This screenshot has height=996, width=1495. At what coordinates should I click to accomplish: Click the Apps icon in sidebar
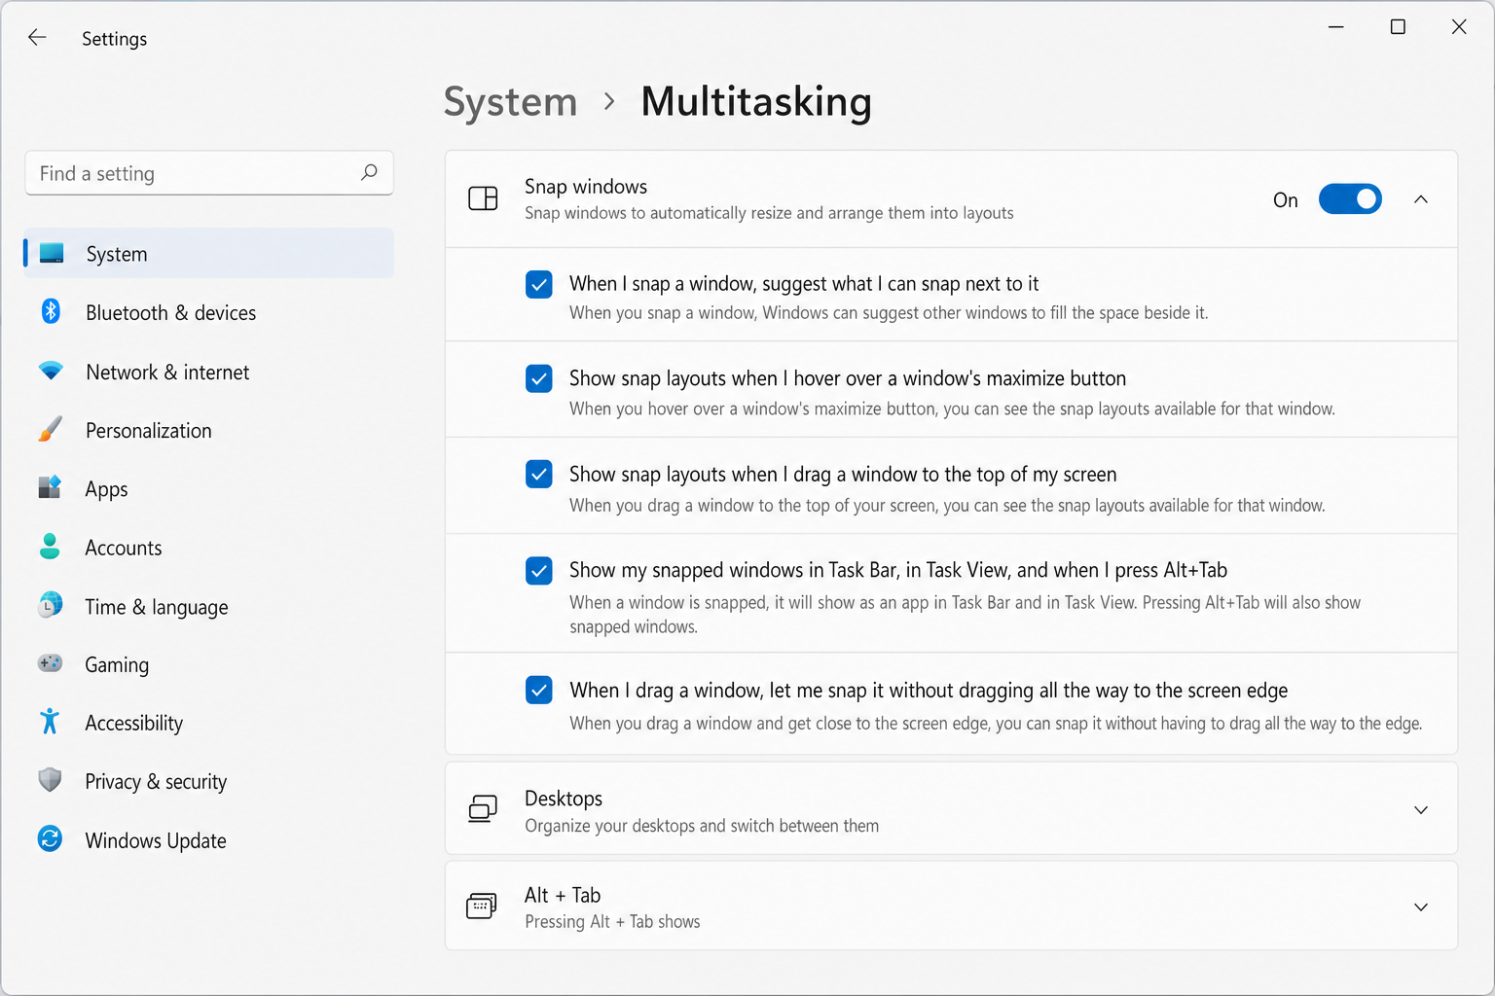[x=50, y=487]
